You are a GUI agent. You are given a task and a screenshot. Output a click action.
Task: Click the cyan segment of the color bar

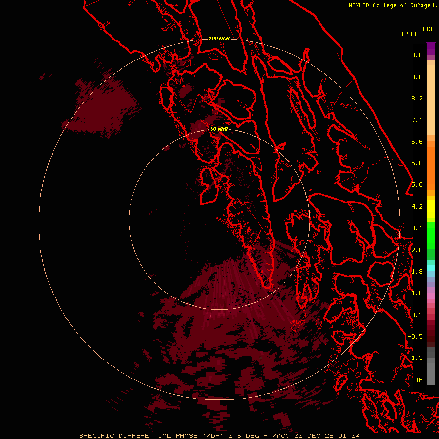pyautogui.click(x=431, y=268)
